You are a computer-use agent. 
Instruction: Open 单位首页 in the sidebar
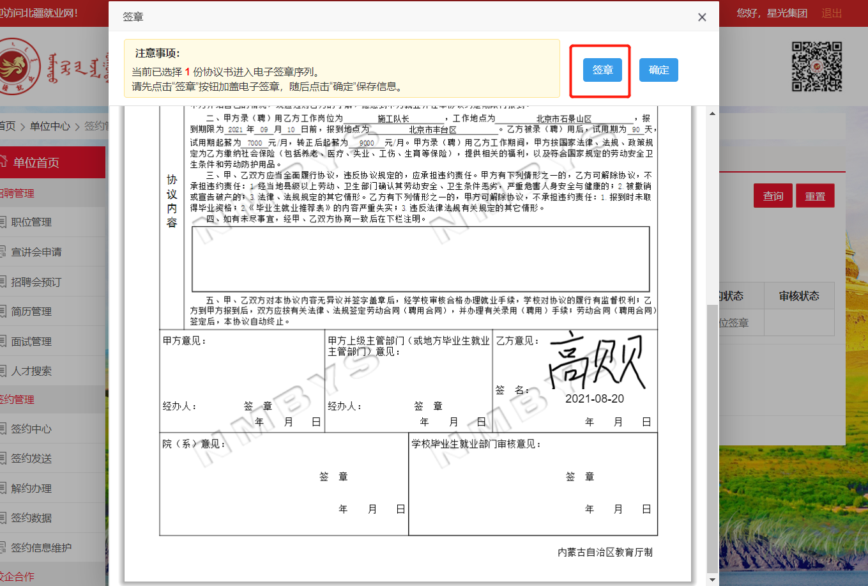36,162
